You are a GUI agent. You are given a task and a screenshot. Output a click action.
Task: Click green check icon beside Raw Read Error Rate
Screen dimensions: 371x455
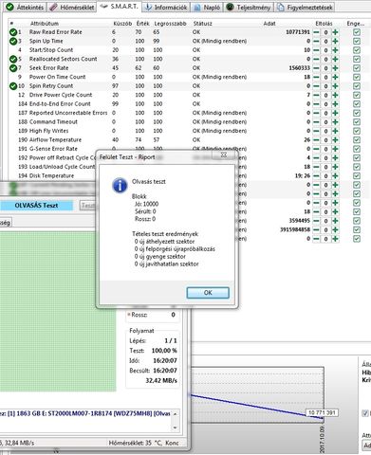[x=13, y=32]
